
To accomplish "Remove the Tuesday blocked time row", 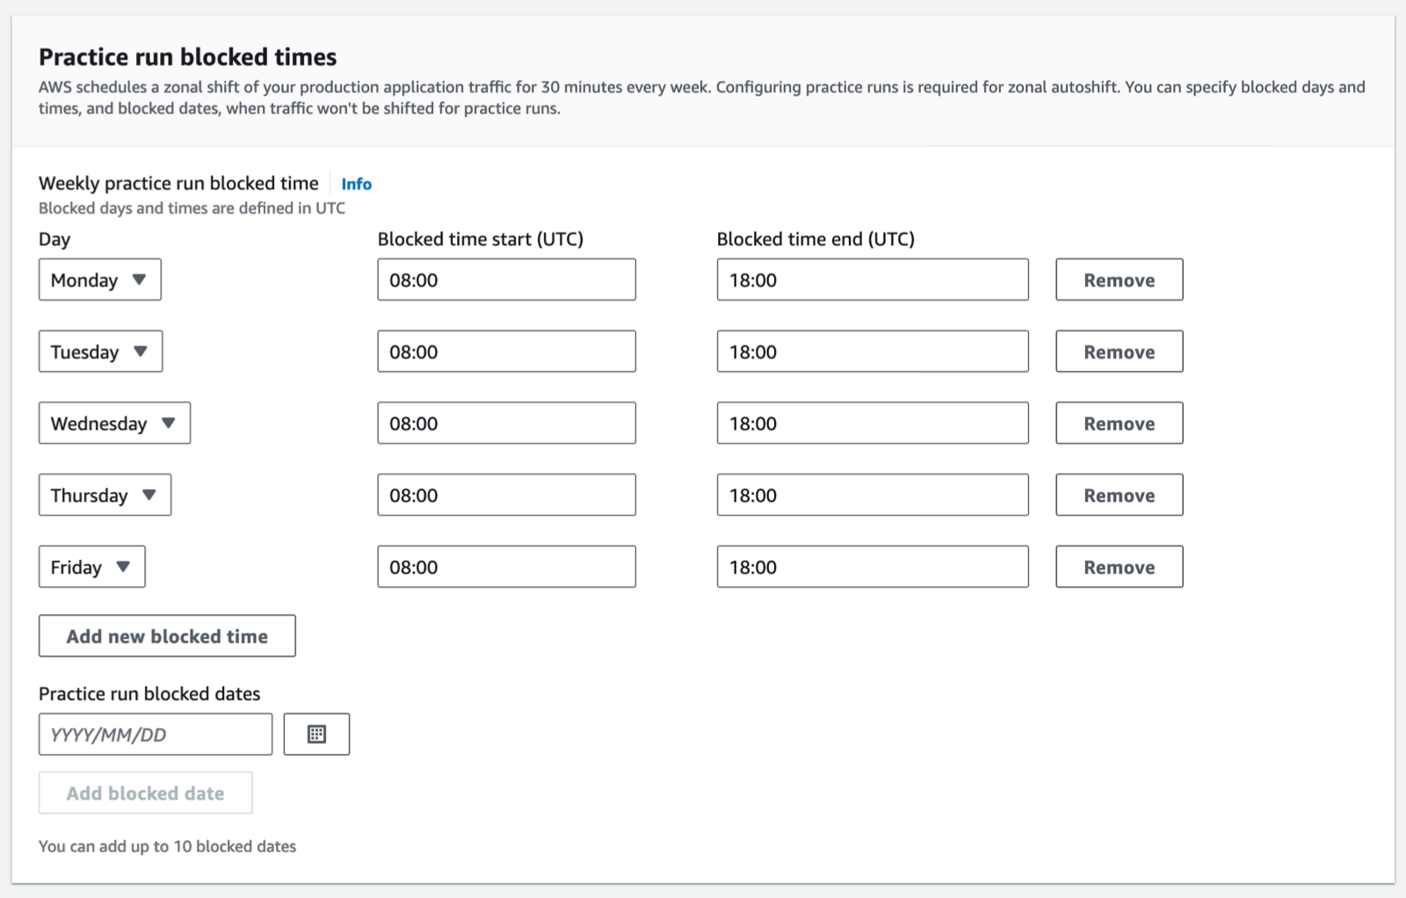I will coord(1120,351).
